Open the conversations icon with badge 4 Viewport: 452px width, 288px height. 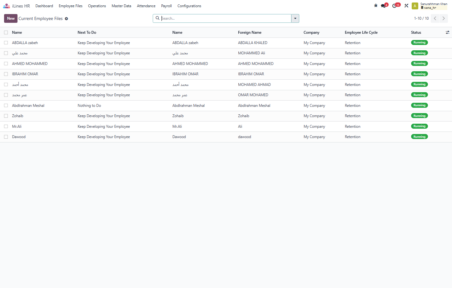click(x=384, y=6)
